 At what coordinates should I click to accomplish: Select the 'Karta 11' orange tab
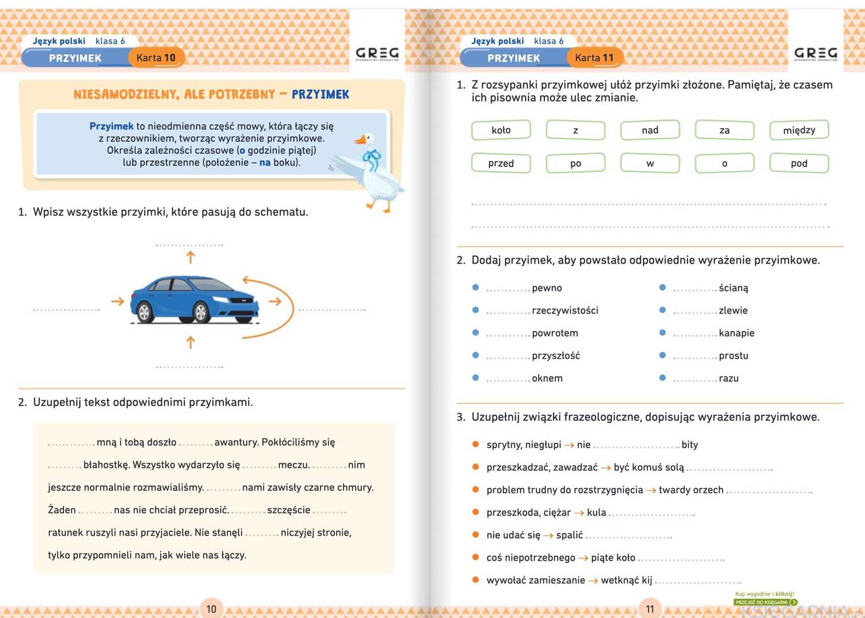tap(594, 58)
